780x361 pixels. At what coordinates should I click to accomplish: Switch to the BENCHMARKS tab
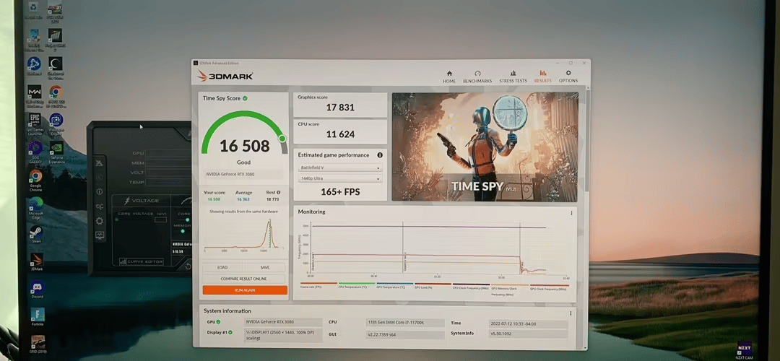coord(477,77)
